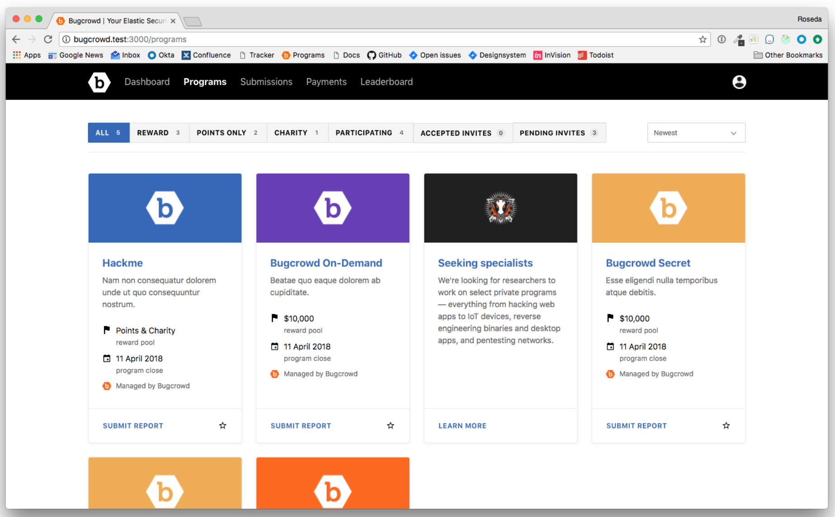Open Other Bookmarks folder
The image size is (835, 517).
point(788,55)
